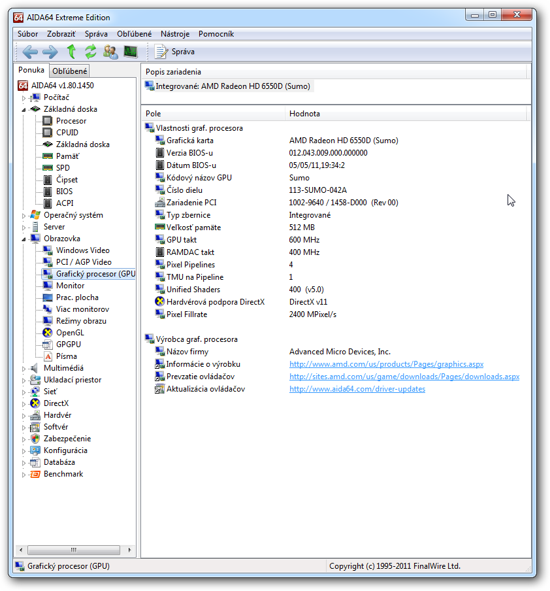Open the Pomocník menu
This screenshot has width=550, height=591.
coord(216,34)
